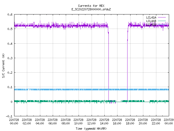Click the x-axis tick '220728 06:00'
Viewport: 174px width, 131px height.
(x=52, y=122)
